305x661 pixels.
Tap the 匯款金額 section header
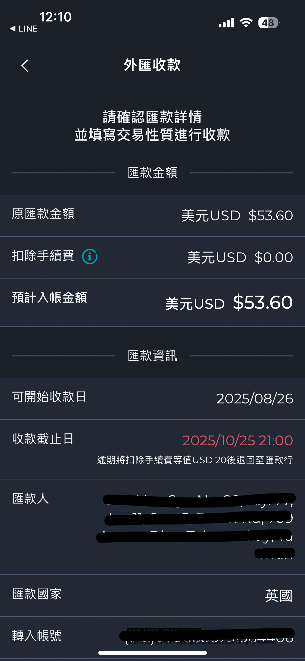152,172
